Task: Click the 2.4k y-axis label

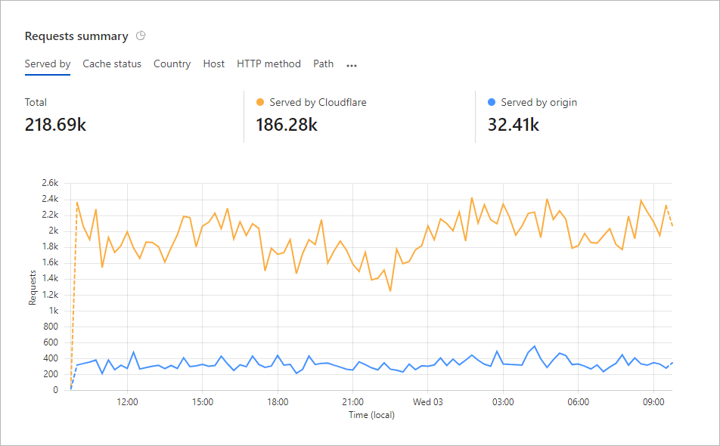Action: [50, 199]
